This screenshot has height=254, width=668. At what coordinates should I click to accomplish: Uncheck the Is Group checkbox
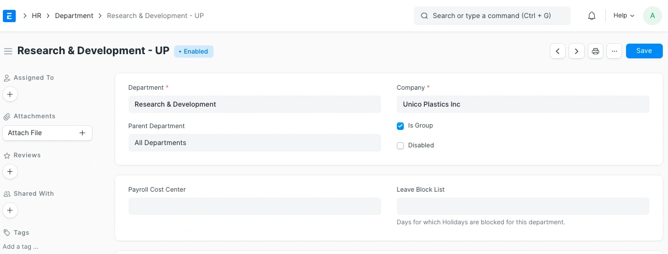tap(400, 126)
